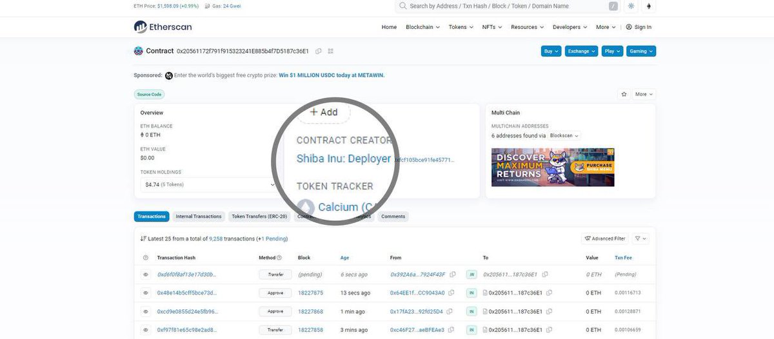The width and height of the screenshot is (774, 339).
Task: Copy From address 0x392A6a...7924F43F
Action: point(453,275)
